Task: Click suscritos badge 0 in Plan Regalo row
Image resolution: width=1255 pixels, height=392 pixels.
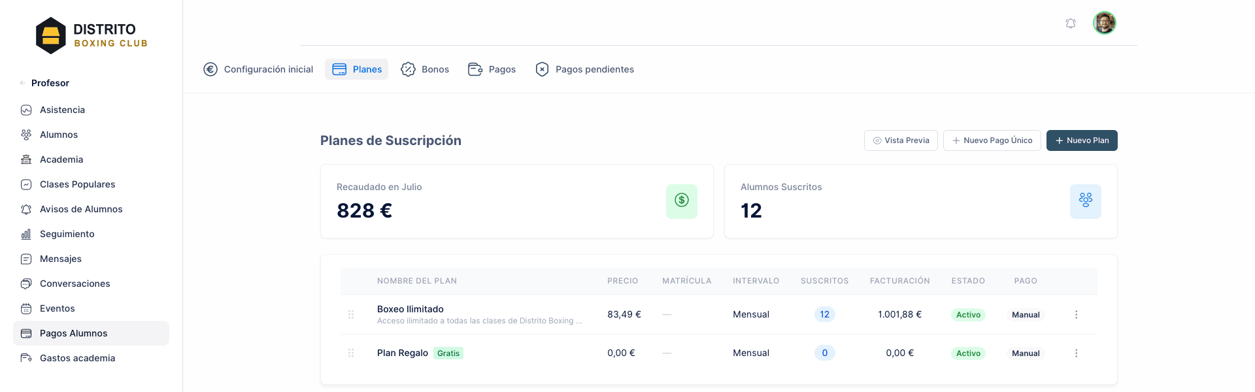Action: coord(825,353)
